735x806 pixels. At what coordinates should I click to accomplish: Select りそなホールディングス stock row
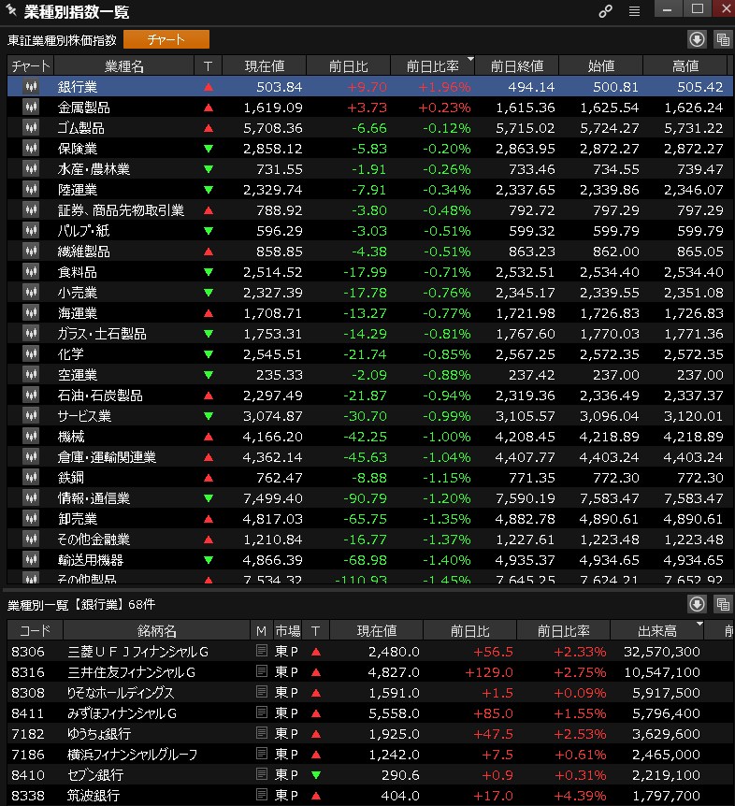tap(370, 693)
